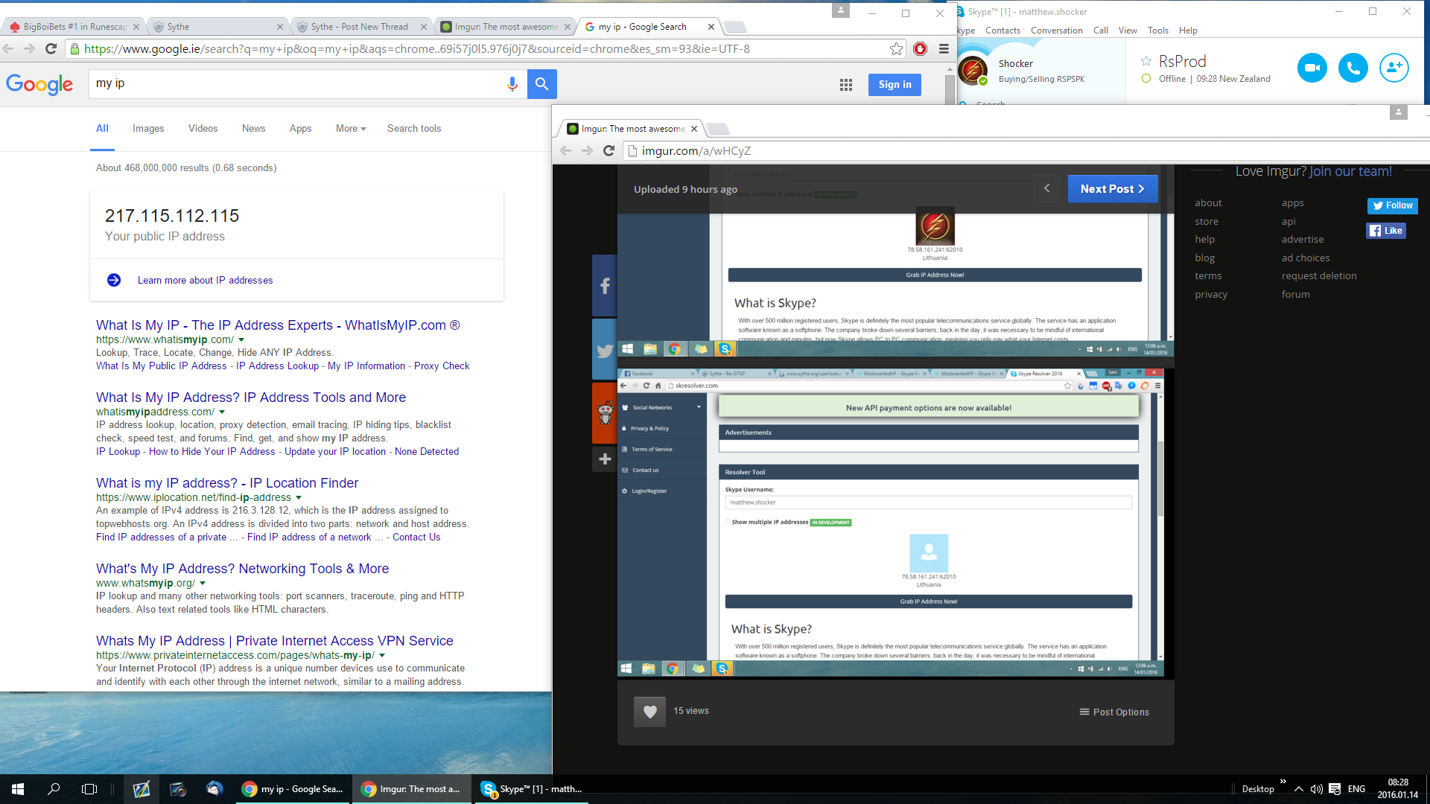Click the blue Google search magnifier button
Viewport: 1430px width, 804px height.
tap(541, 84)
